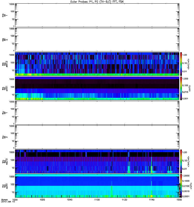Click the '1200' time label on the x-axis
Screen dimensions: 194x207
(179, 199)
